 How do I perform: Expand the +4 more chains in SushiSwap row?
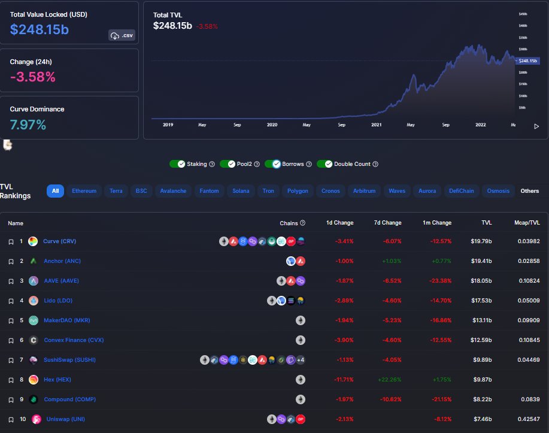301,360
